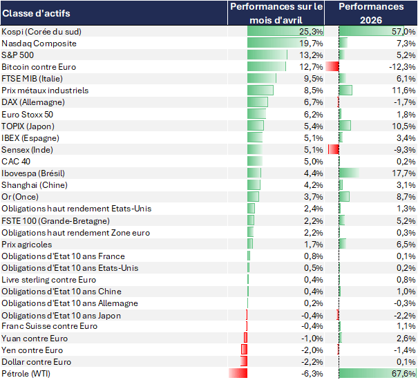Click the 'FSTE 100 (Grande-Bretagne)' row label
This screenshot has width=418, height=380.
55,221
